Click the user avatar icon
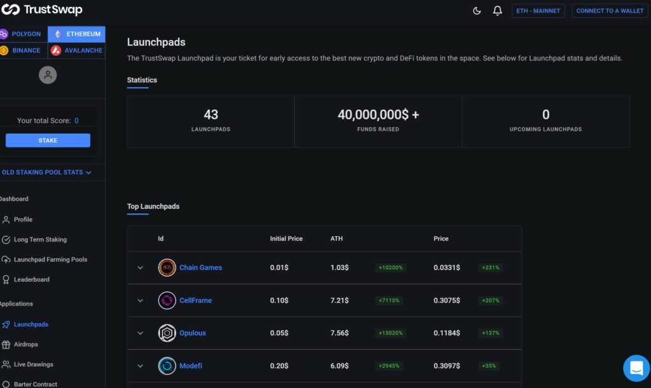The height and width of the screenshot is (388, 651). pyautogui.click(x=48, y=75)
